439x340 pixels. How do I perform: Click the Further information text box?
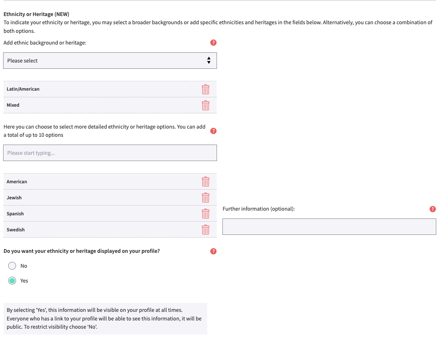click(x=329, y=227)
